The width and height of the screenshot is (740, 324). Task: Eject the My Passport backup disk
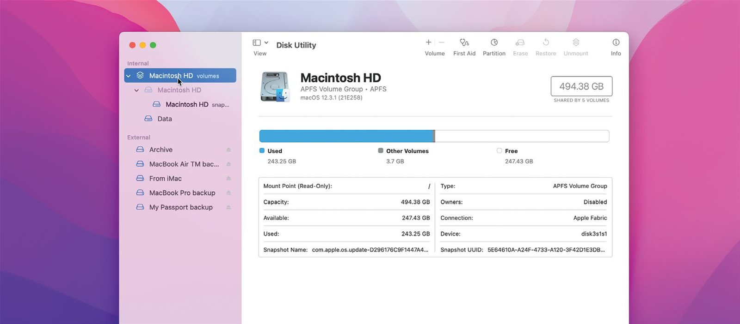click(228, 207)
